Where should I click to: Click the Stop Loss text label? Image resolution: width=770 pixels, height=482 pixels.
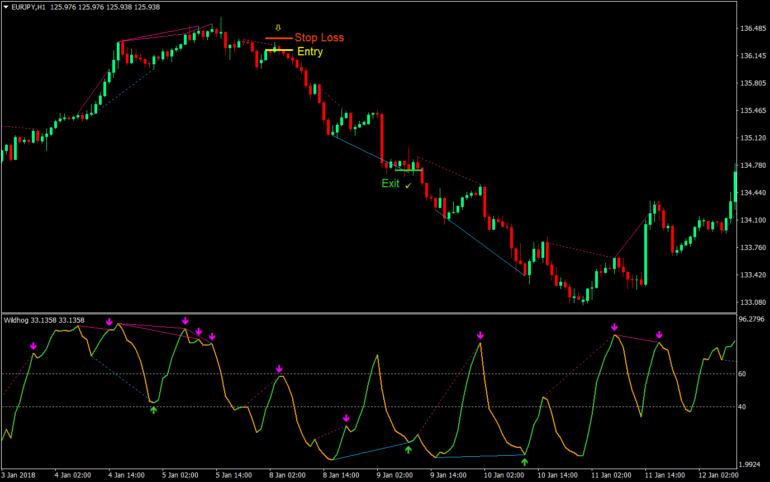tap(320, 37)
